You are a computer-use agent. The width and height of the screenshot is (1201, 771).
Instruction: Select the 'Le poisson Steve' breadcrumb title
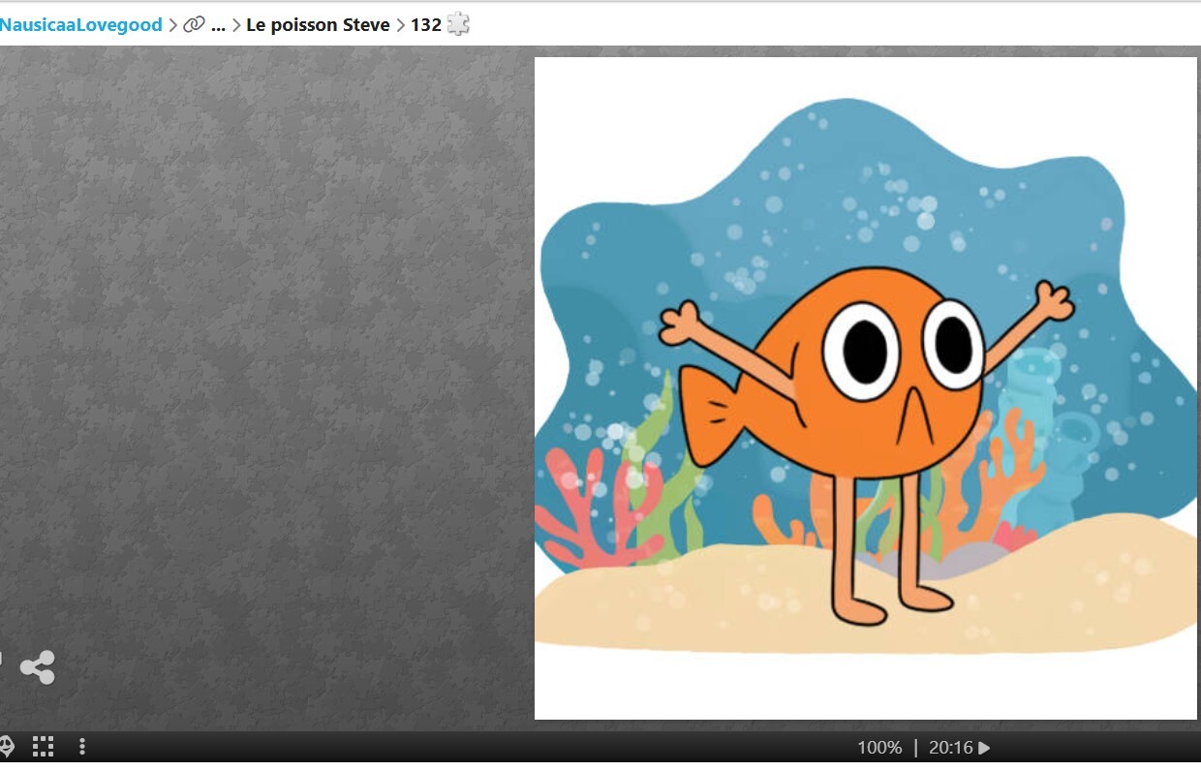[x=318, y=25]
